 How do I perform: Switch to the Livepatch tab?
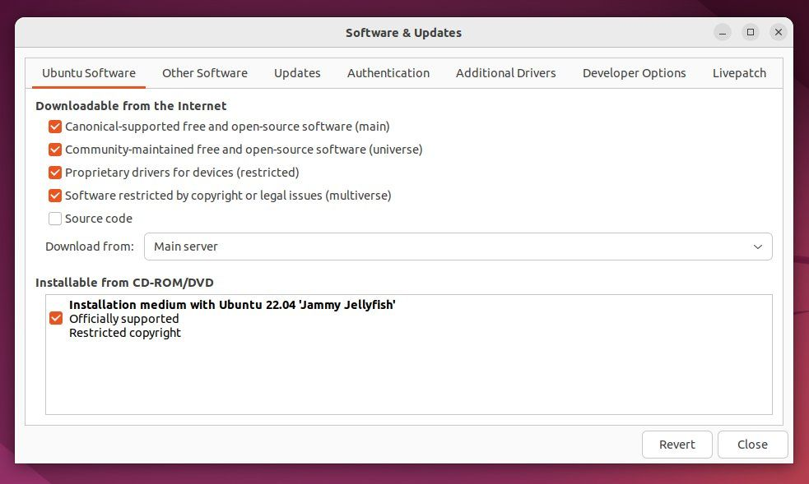coord(739,73)
